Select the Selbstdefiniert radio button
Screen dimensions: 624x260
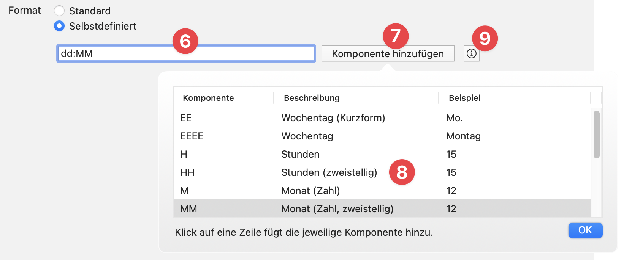(x=59, y=26)
